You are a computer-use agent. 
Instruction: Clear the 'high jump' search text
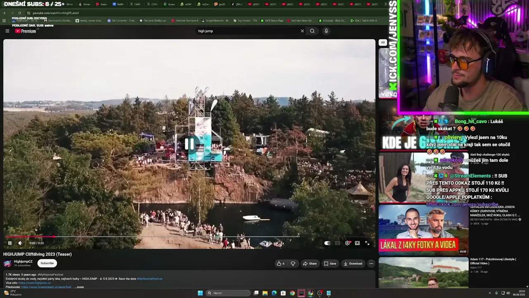point(302,31)
